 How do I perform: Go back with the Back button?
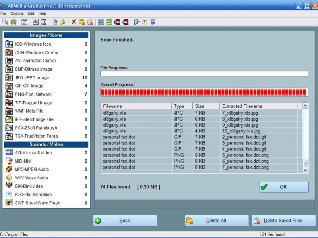[x=125, y=221]
